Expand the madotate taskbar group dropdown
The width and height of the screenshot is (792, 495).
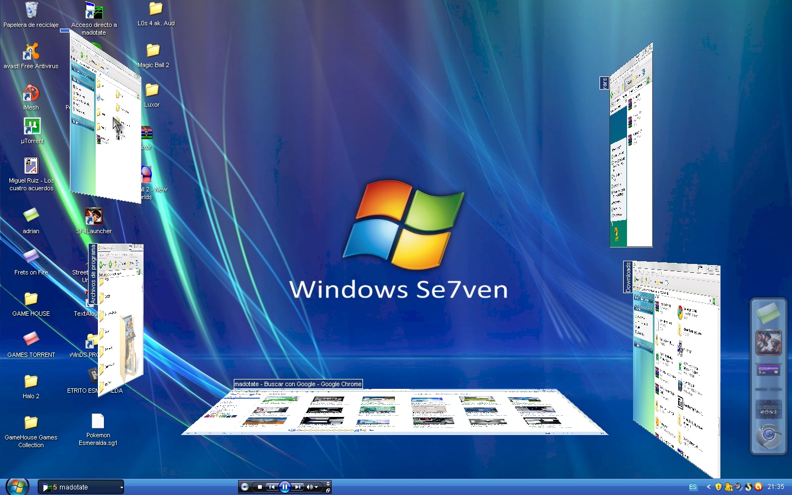pos(122,487)
